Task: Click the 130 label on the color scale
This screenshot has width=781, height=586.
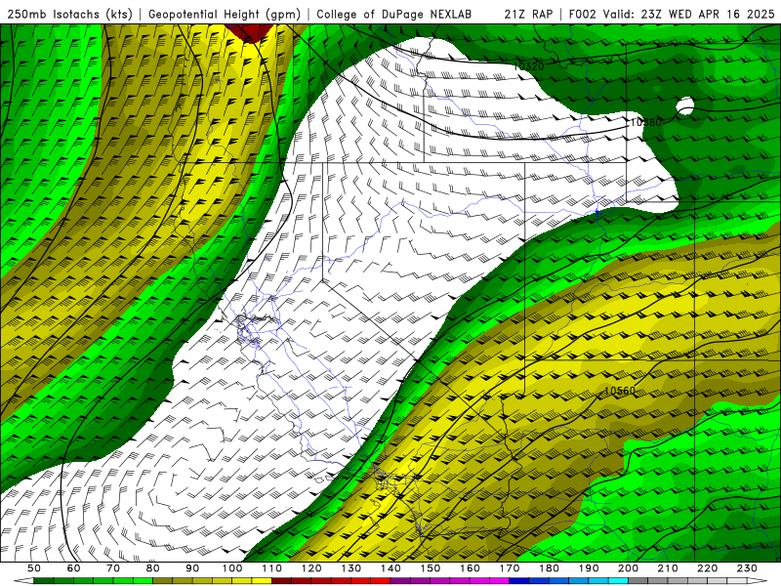Action: click(351, 568)
